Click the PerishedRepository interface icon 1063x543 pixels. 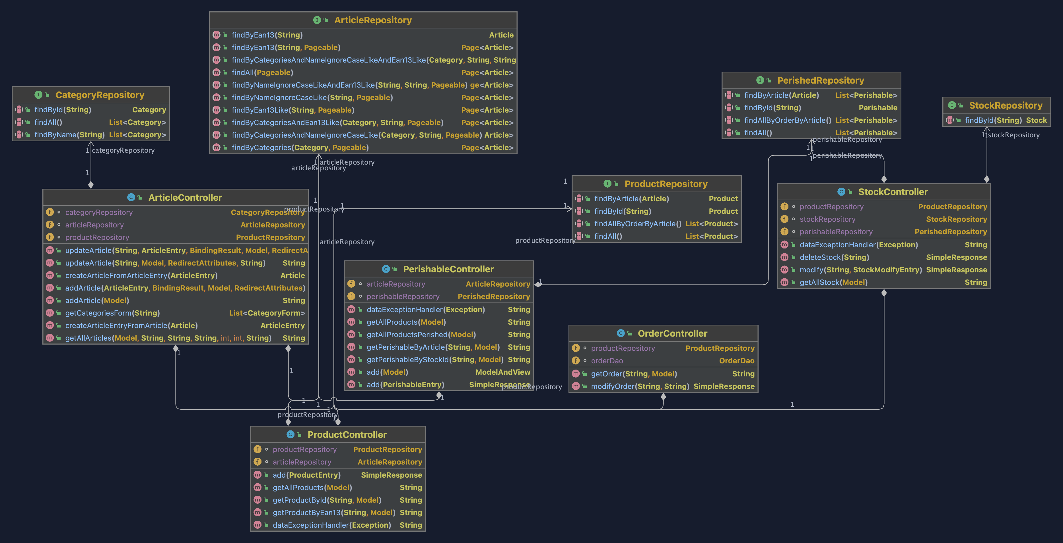760,80
